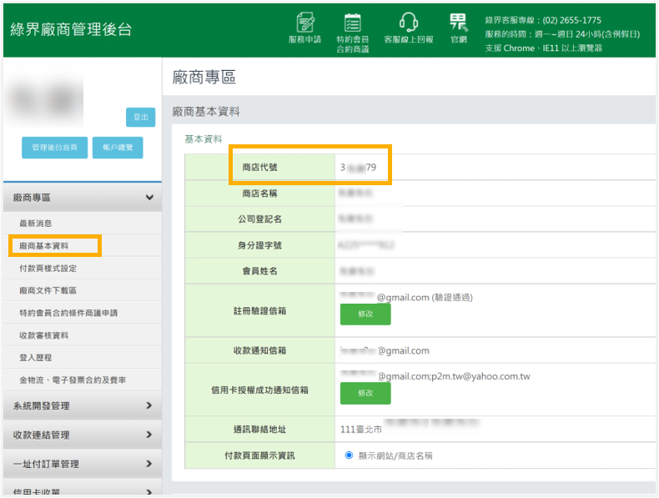The width and height of the screenshot is (659, 498).
Task: Expand the 收款連結管理 section
Action: (83, 435)
